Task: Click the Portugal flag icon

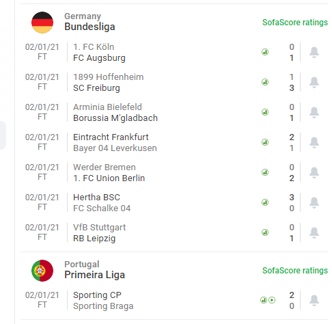Action: pos(42,271)
